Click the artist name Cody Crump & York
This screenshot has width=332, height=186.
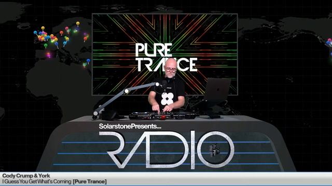[x=26, y=176]
